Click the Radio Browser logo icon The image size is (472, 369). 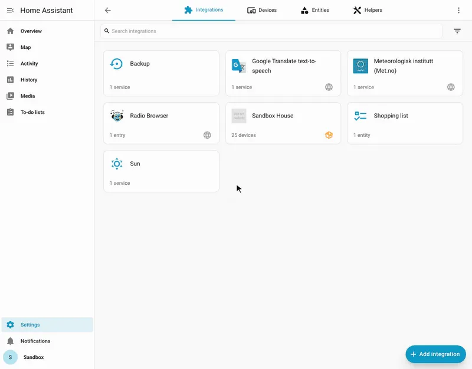click(117, 116)
